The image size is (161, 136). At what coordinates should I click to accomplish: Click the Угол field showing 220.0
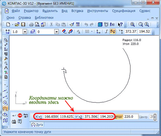pyautogui.click(x=131, y=117)
